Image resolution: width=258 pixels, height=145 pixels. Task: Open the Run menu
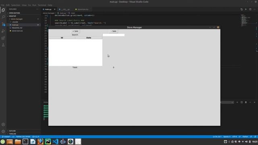click(x=34, y=5)
